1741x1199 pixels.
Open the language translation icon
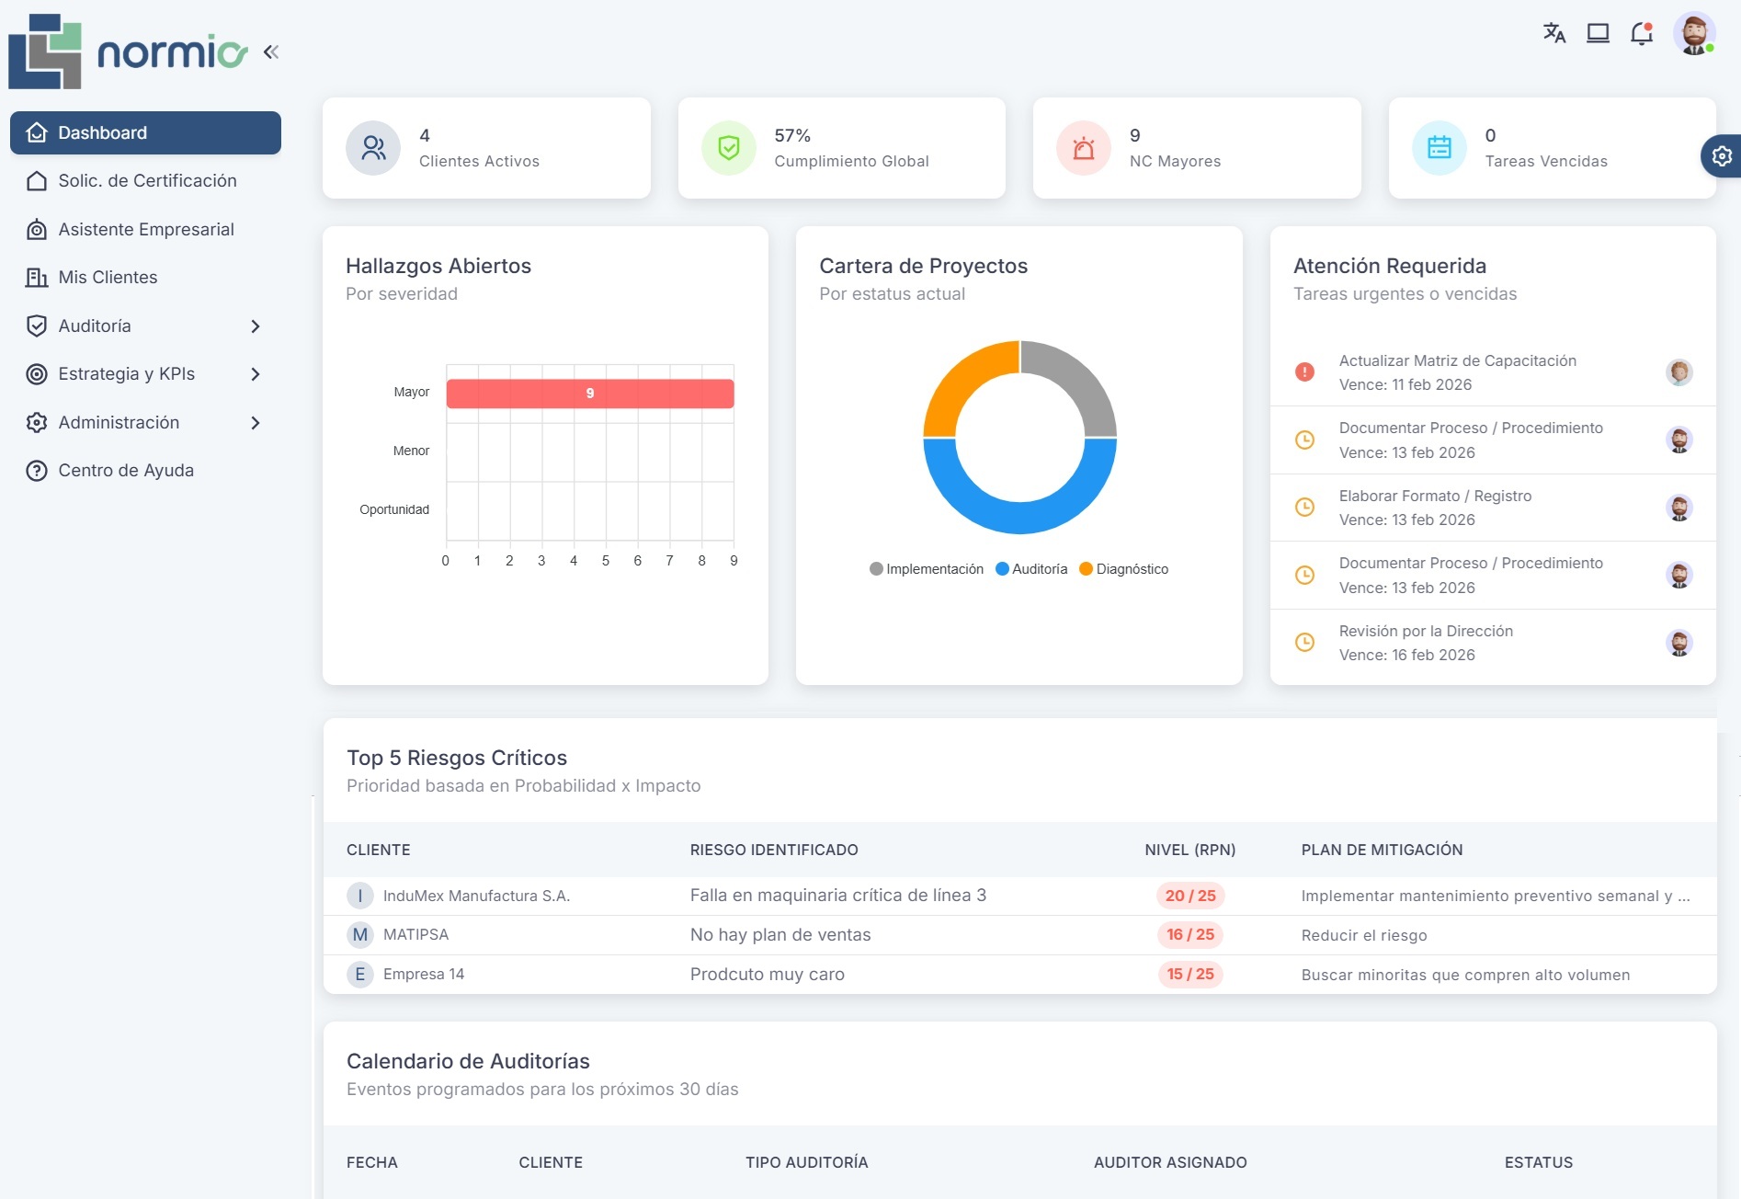1553,34
